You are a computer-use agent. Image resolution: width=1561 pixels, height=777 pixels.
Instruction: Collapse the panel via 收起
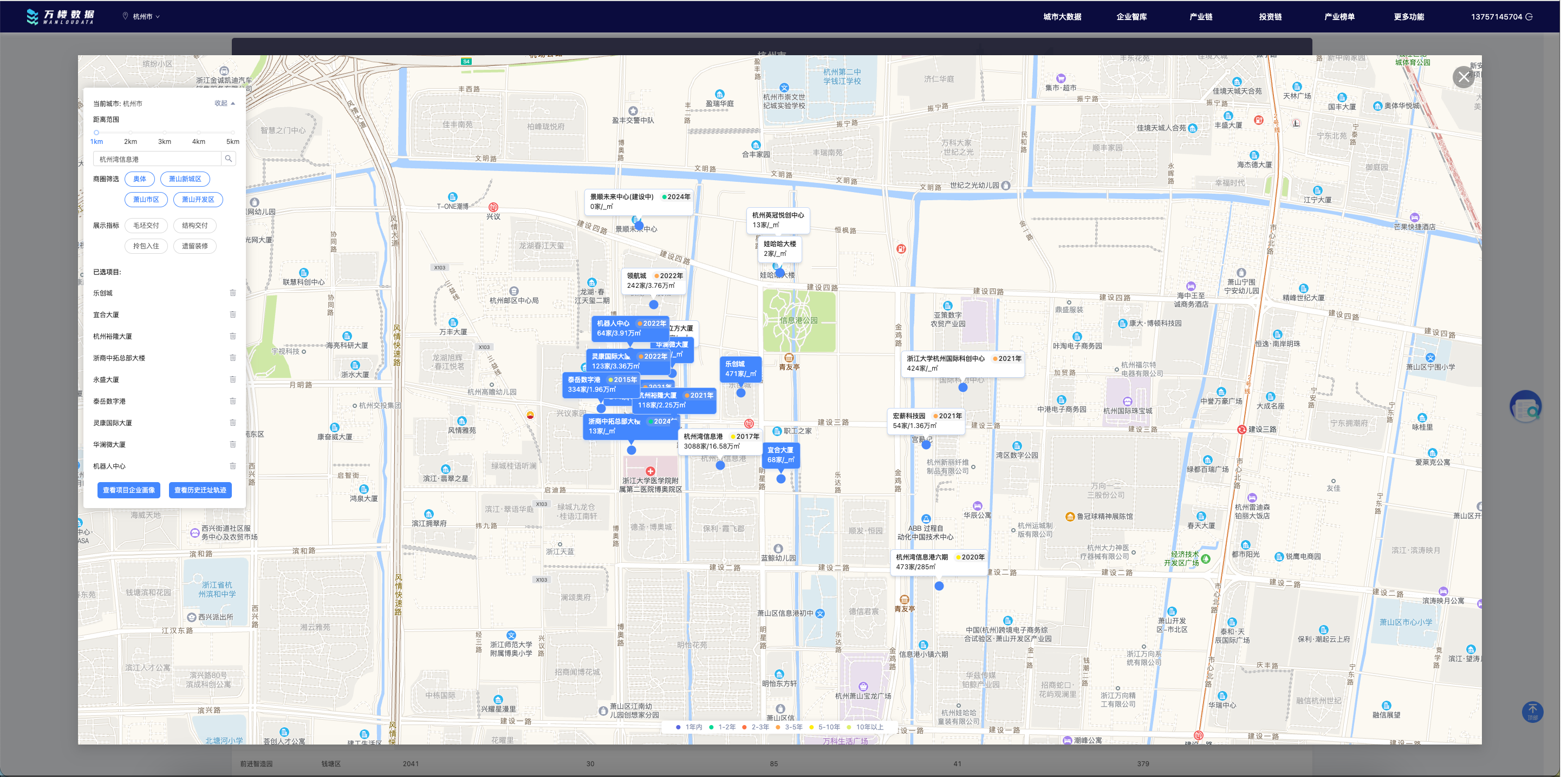click(224, 103)
